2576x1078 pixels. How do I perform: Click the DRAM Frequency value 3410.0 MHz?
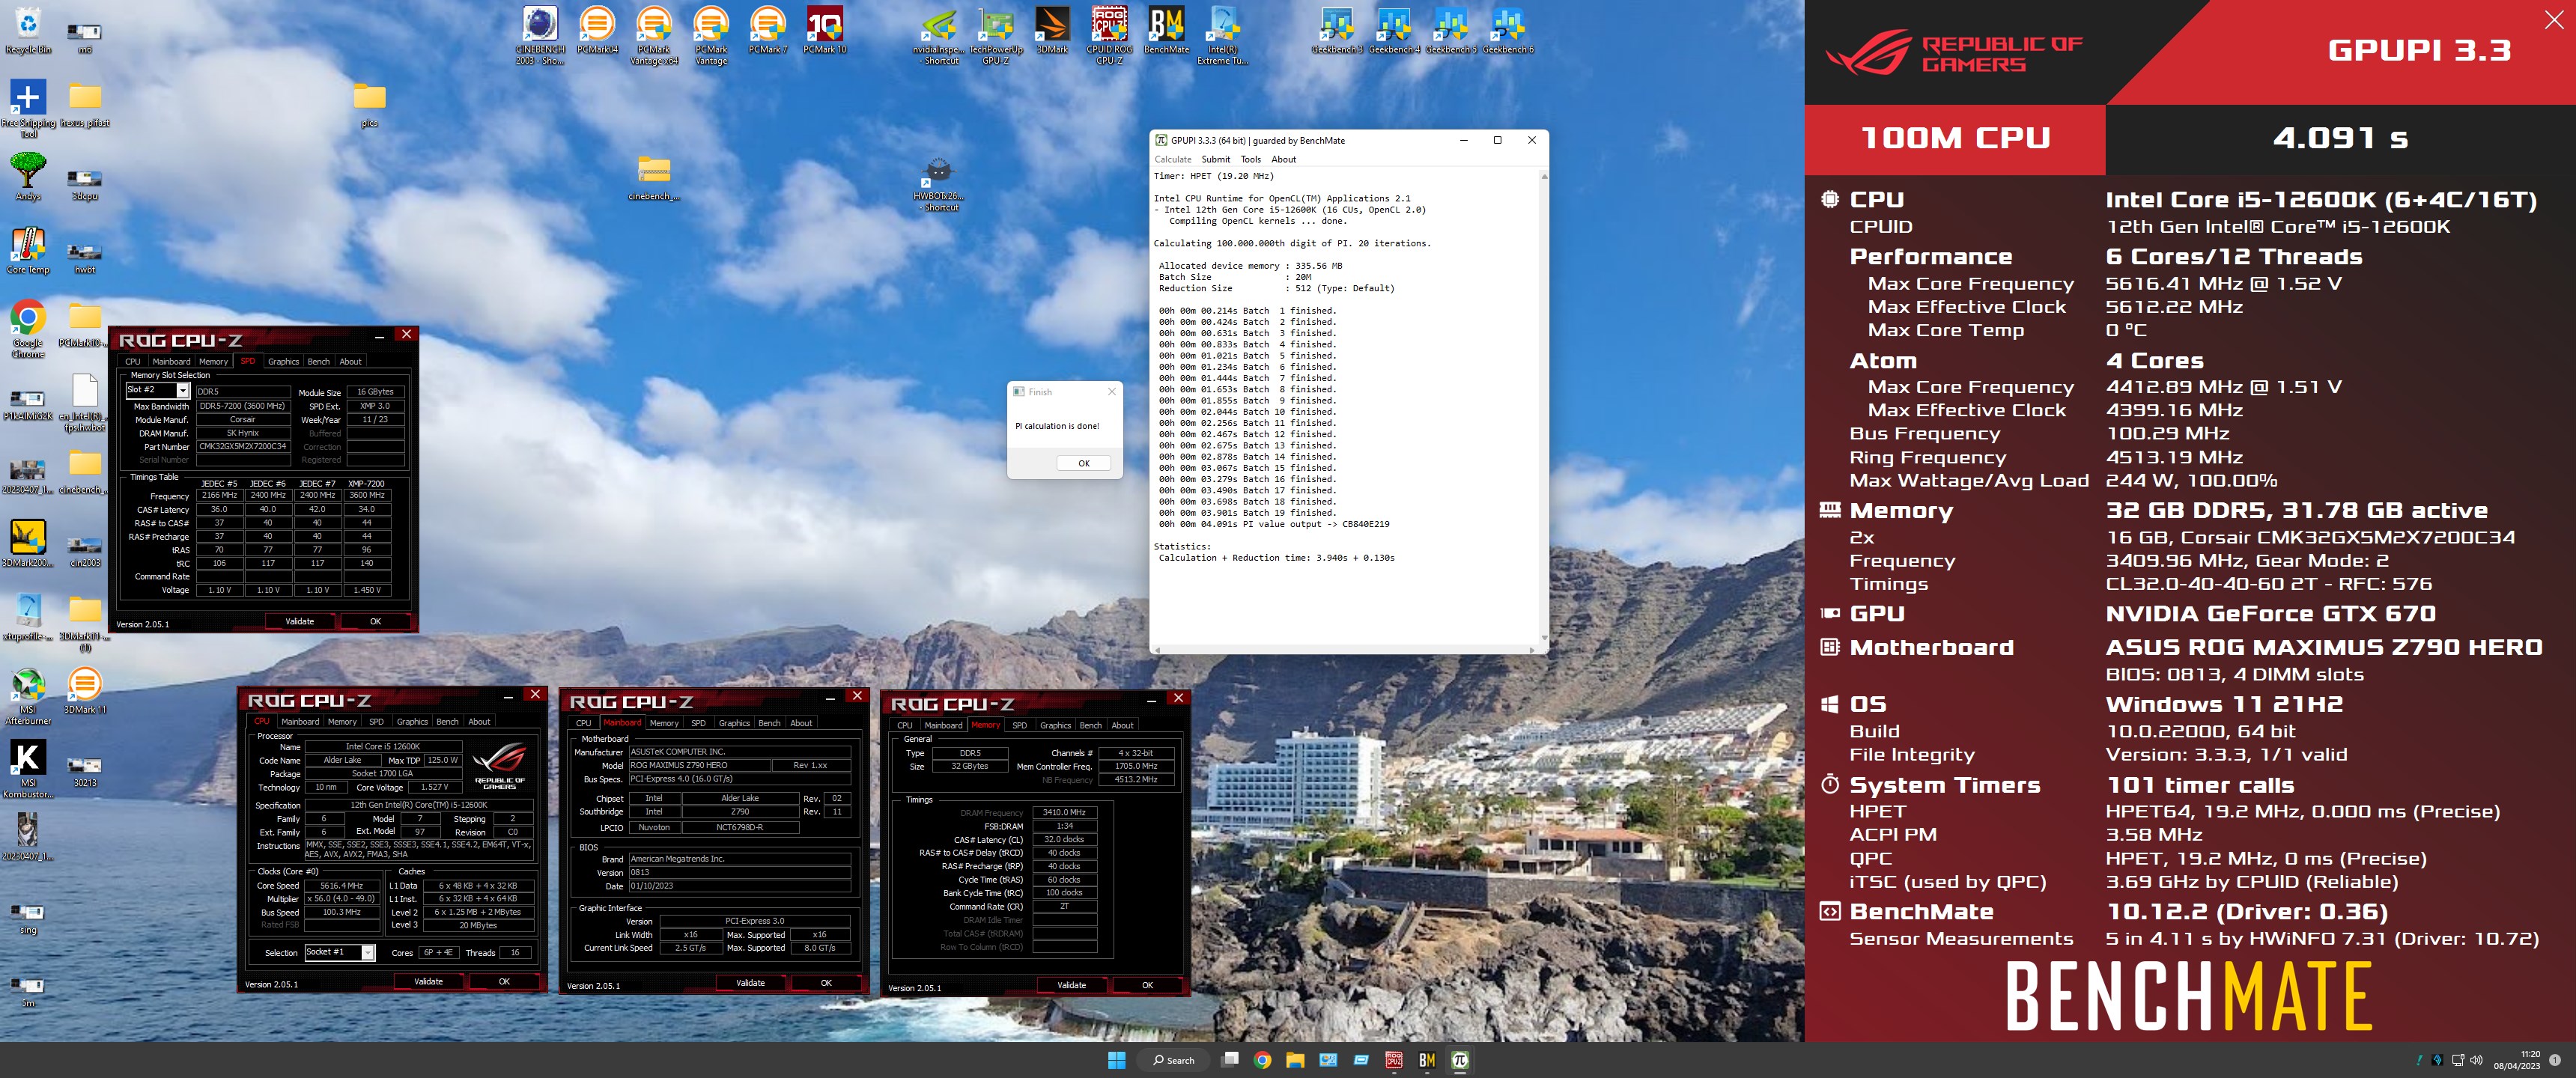1064,812
